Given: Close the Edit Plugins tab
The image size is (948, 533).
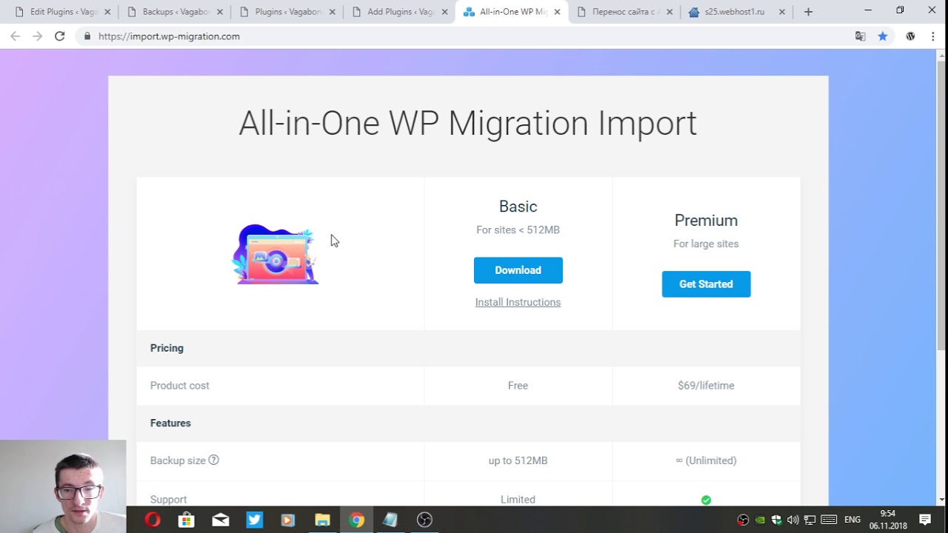Looking at the screenshot, I should (x=107, y=12).
